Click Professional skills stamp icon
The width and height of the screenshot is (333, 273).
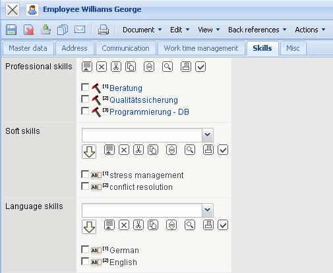(x=186, y=67)
